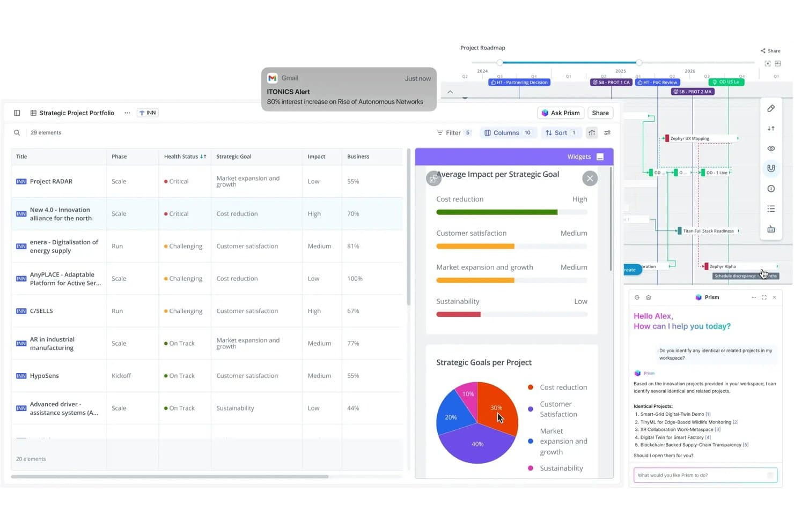Click the chart layout icon at roadmap top right
Screen dimensions: 794x529
pos(778,64)
